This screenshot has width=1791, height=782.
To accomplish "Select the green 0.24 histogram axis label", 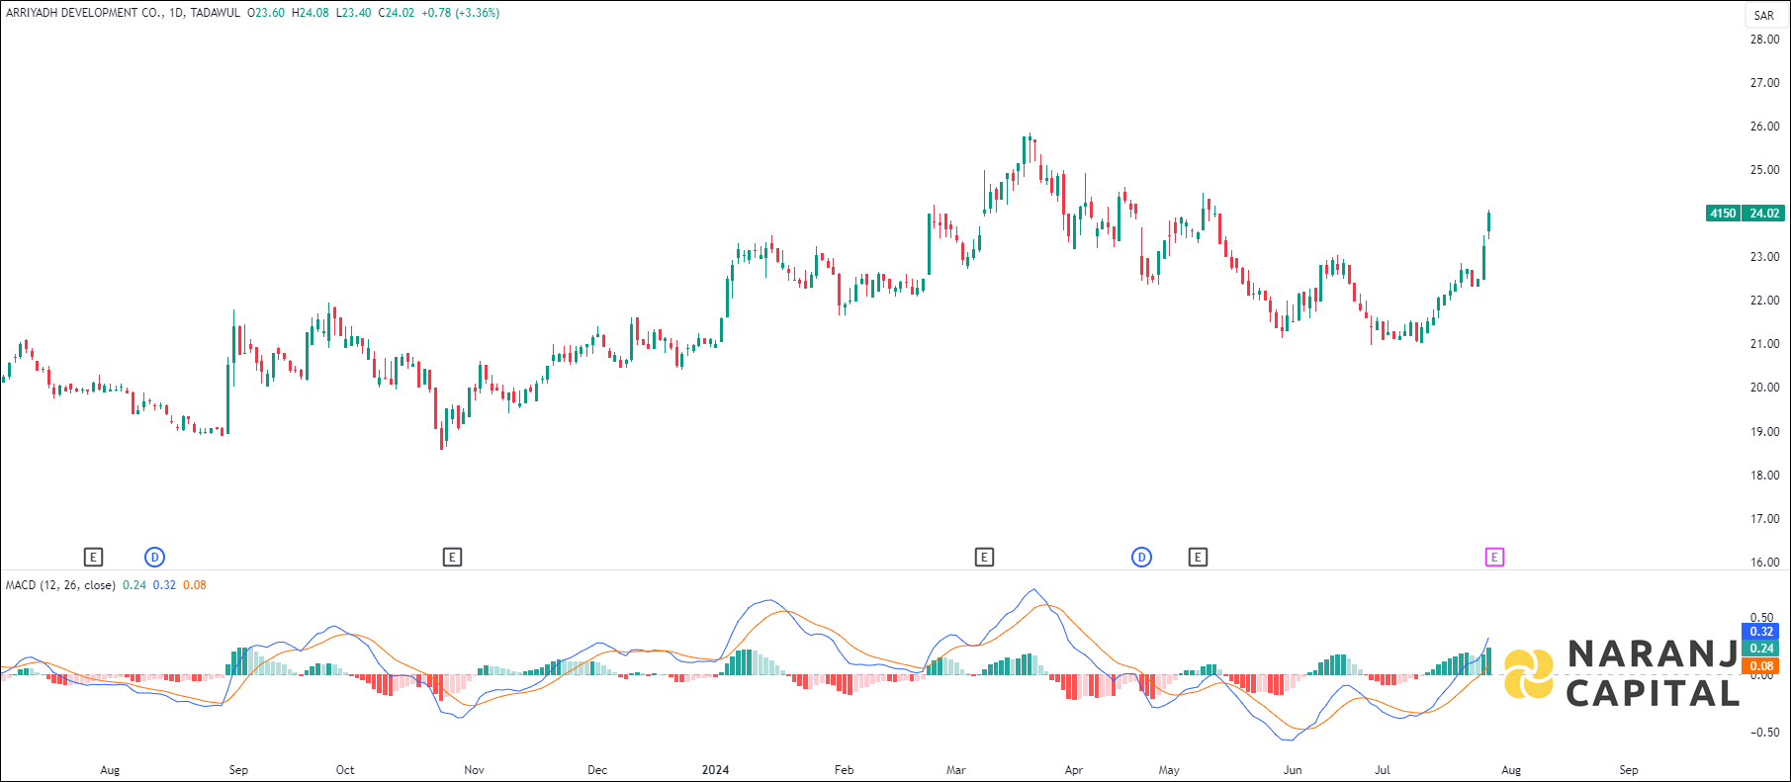I will (1761, 649).
